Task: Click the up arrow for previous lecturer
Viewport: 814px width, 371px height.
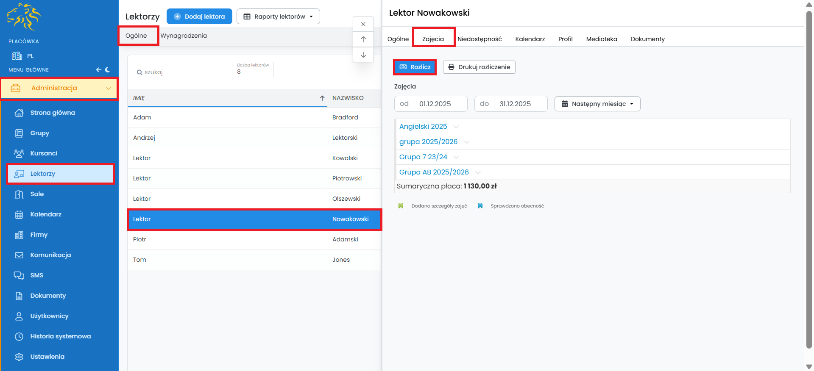Action: (363, 39)
